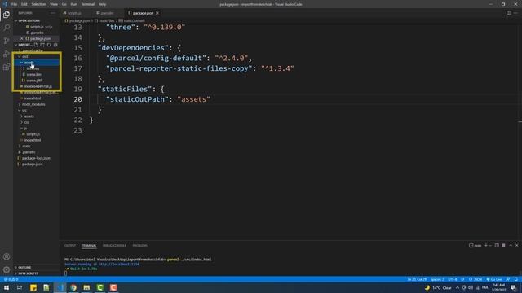Open the File menu
Image resolution: width=522 pixels, height=293 pixels.
[x=14, y=4]
